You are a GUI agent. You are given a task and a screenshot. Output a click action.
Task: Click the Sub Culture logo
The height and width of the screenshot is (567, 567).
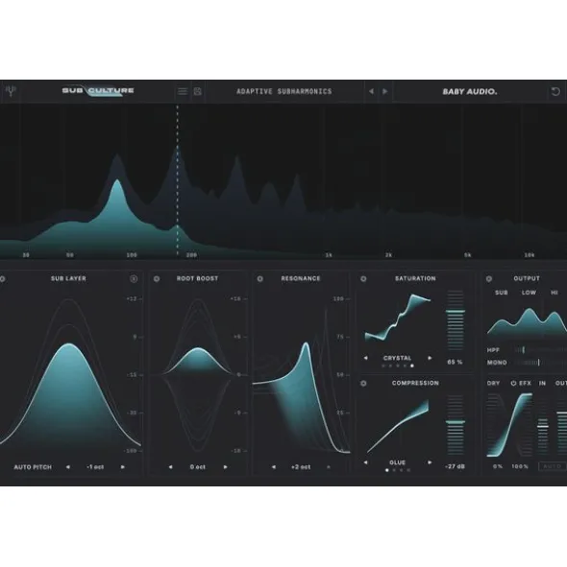click(x=98, y=91)
